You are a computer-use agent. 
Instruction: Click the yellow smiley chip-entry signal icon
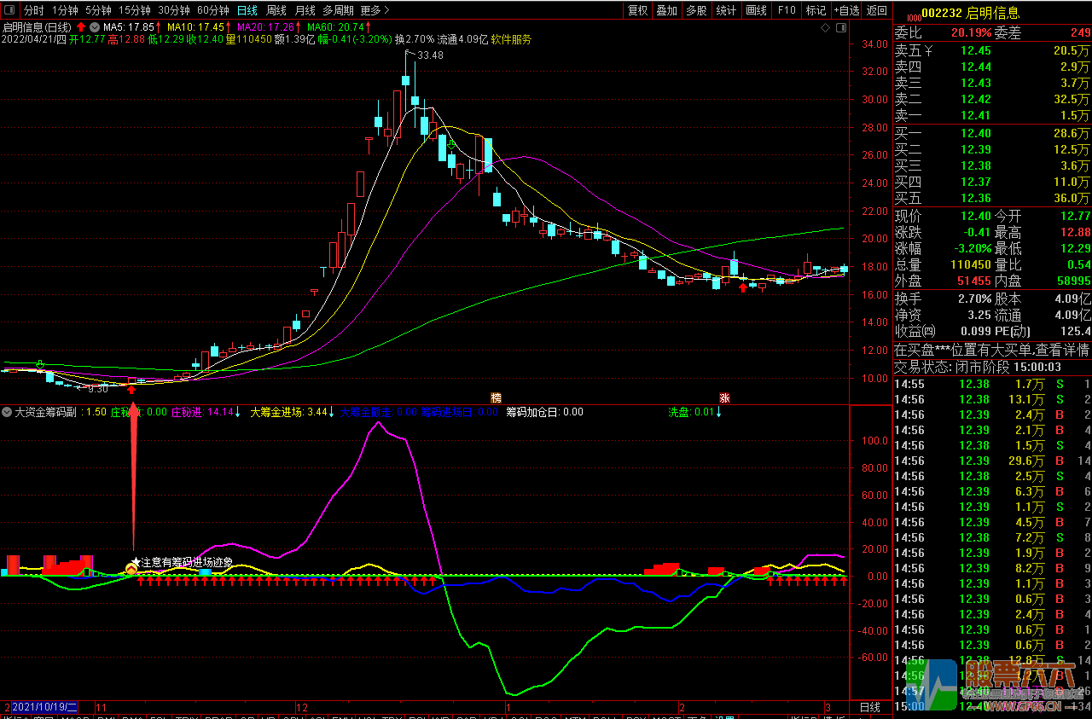click(x=133, y=567)
